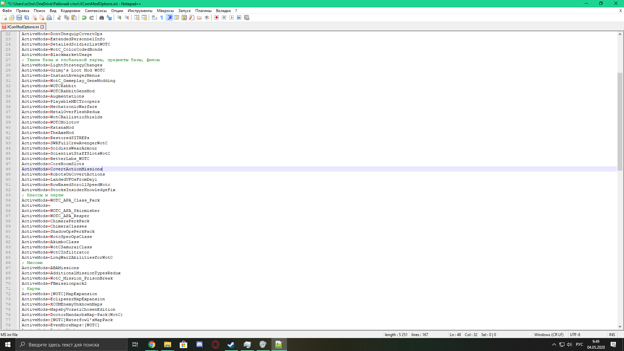Toggle show all characters pilcrow

(162, 18)
